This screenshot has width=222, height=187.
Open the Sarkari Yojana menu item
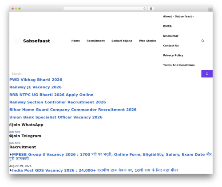pyautogui.click(x=122, y=41)
